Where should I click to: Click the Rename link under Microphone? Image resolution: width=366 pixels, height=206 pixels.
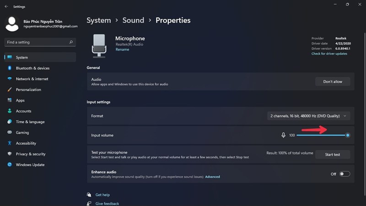coord(122,49)
